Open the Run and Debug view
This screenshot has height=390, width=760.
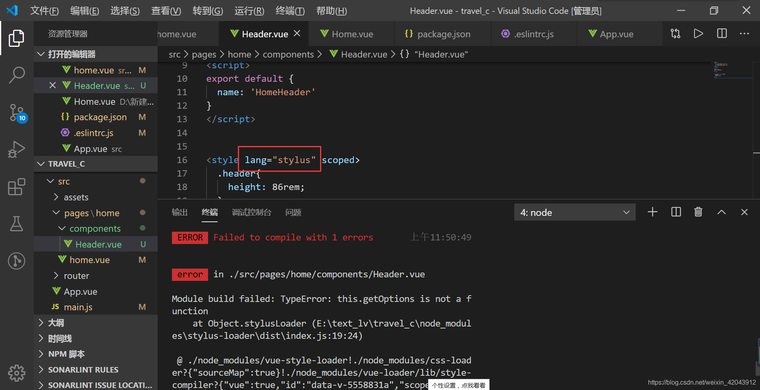[16, 150]
